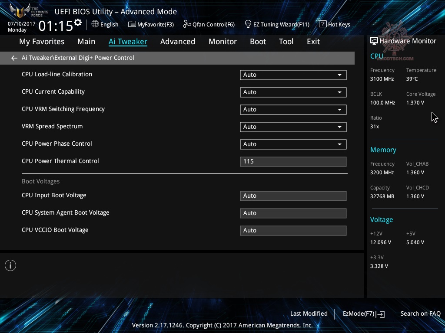Open the Exit tab
Screen dimensions: 445x333
coord(313,42)
